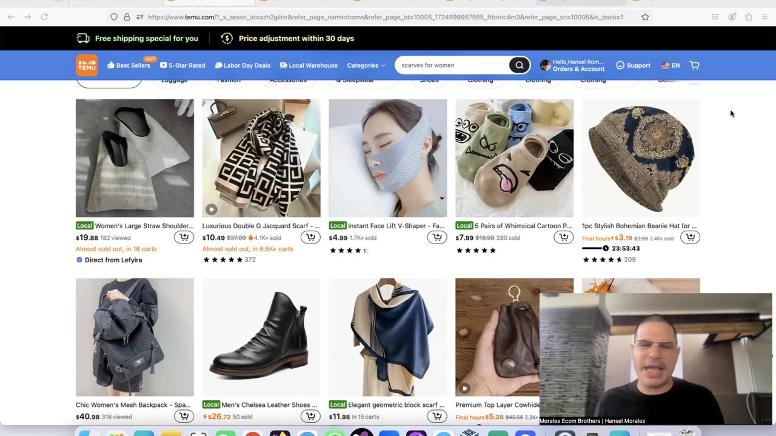Image resolution: width=776 pixels, height=436 pixels.
Task: Click in the 'scarves for women' search field
Action: (x=453, y=65)
